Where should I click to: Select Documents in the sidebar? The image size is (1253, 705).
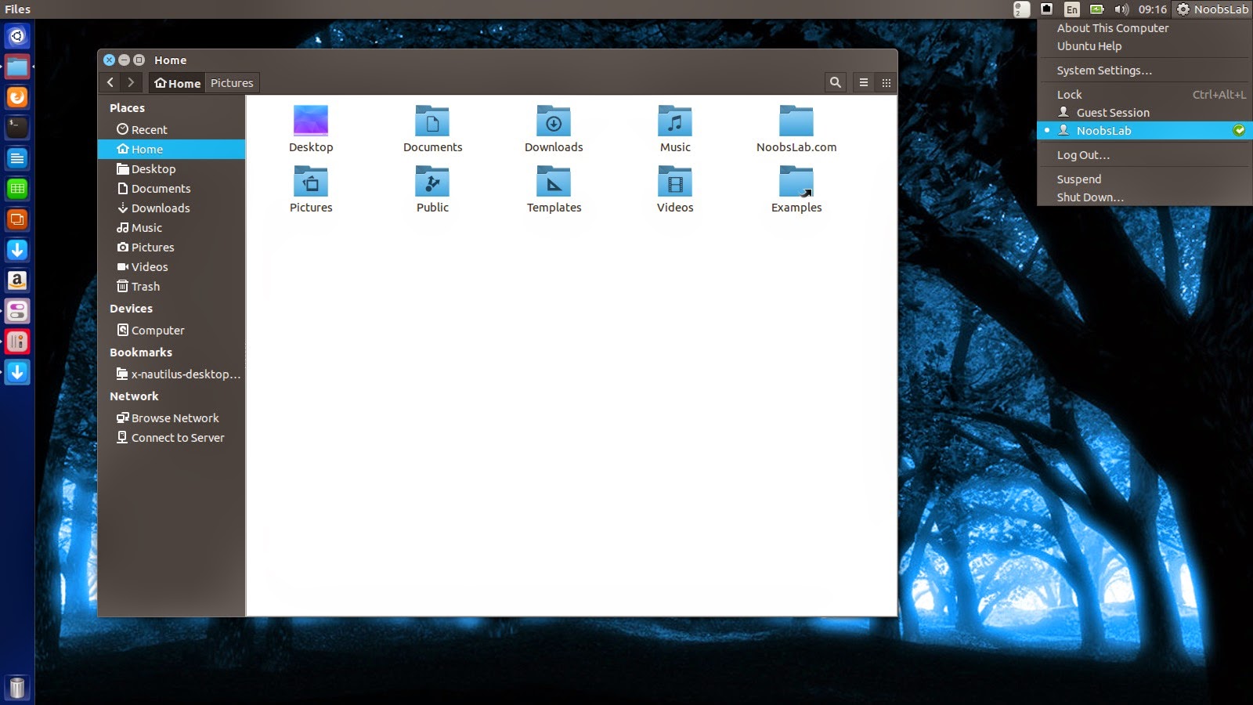click(172, 188)
